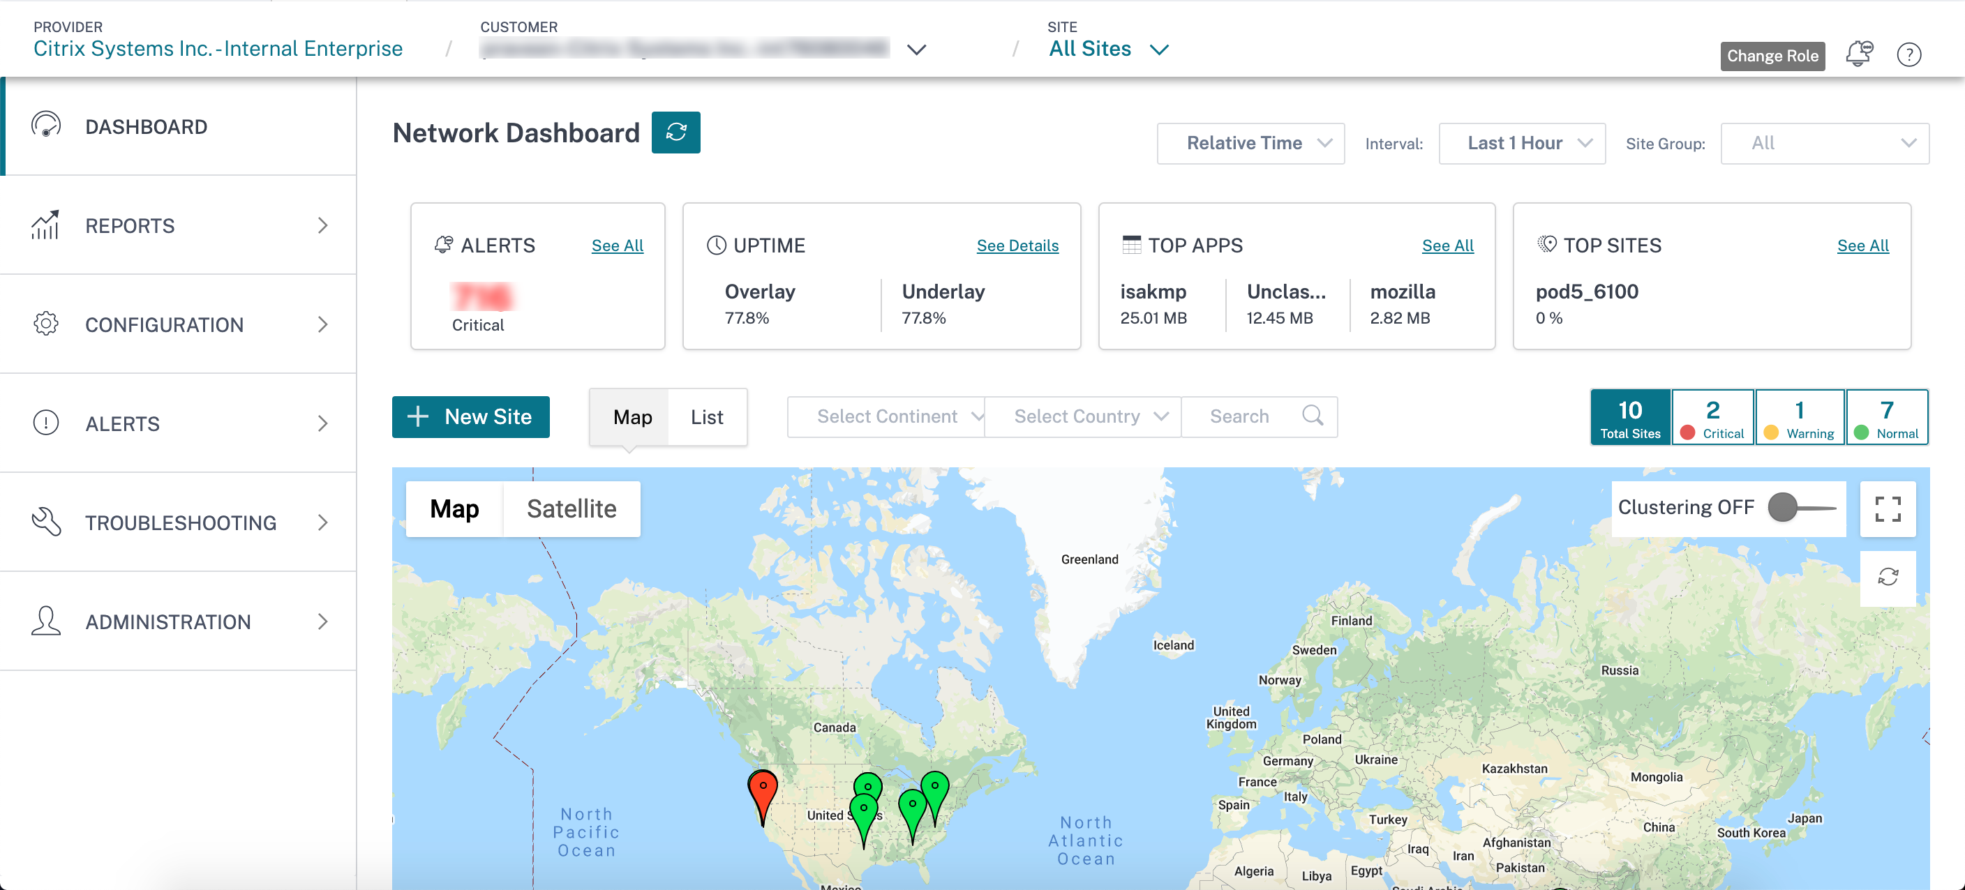Open See All link in Alerts card
1965x890 pixels.
(x=617, y=246)
